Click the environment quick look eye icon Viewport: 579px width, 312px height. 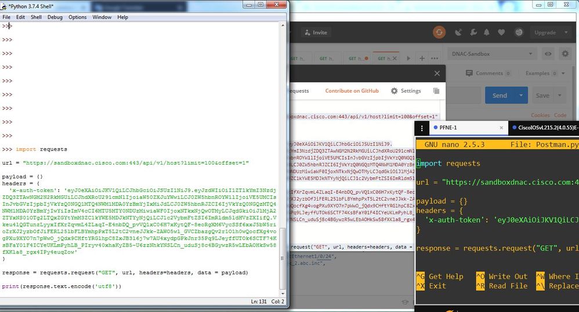pyautogui.click(x=548, y=54)
